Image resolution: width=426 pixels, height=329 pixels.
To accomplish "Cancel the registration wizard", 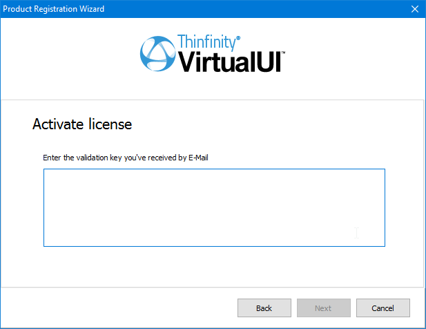I will [x=383, y=308].
